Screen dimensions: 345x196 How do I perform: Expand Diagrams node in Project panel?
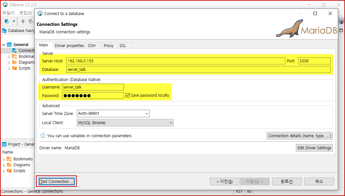[x=4, y=165]
